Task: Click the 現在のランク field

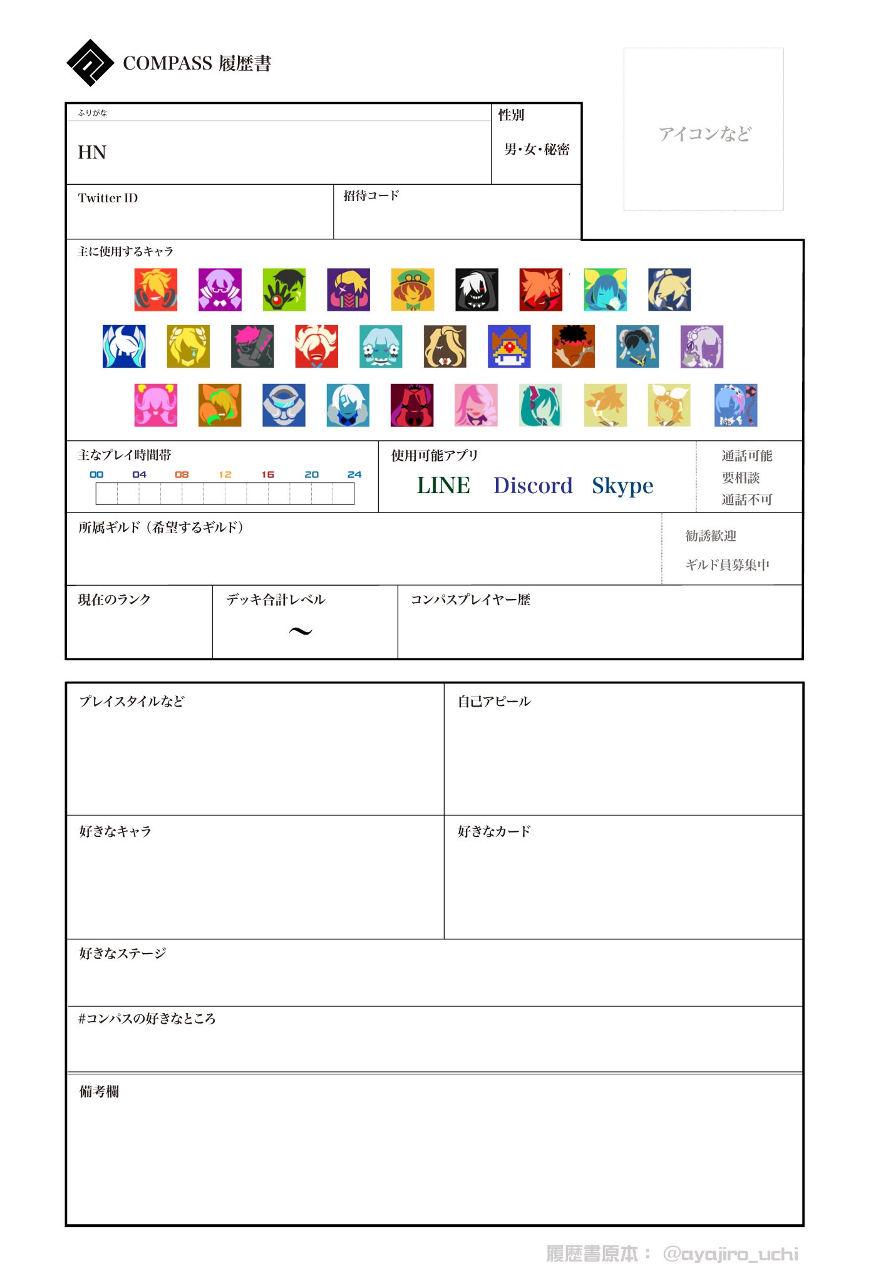Action: point(139,621)
